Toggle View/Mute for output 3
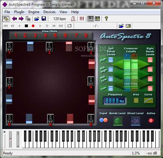The image size is (163, 158). (35, 36)
